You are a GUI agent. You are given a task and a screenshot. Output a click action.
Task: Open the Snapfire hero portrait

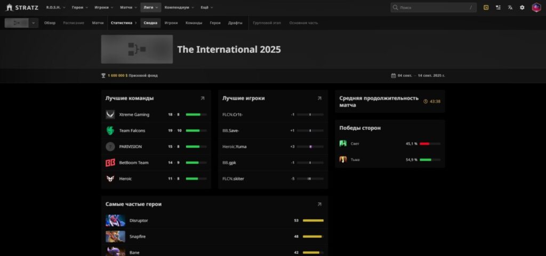(115, 236)
